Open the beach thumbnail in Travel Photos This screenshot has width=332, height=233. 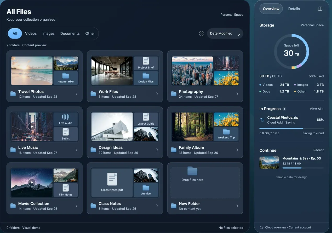[x=32, y=71]
